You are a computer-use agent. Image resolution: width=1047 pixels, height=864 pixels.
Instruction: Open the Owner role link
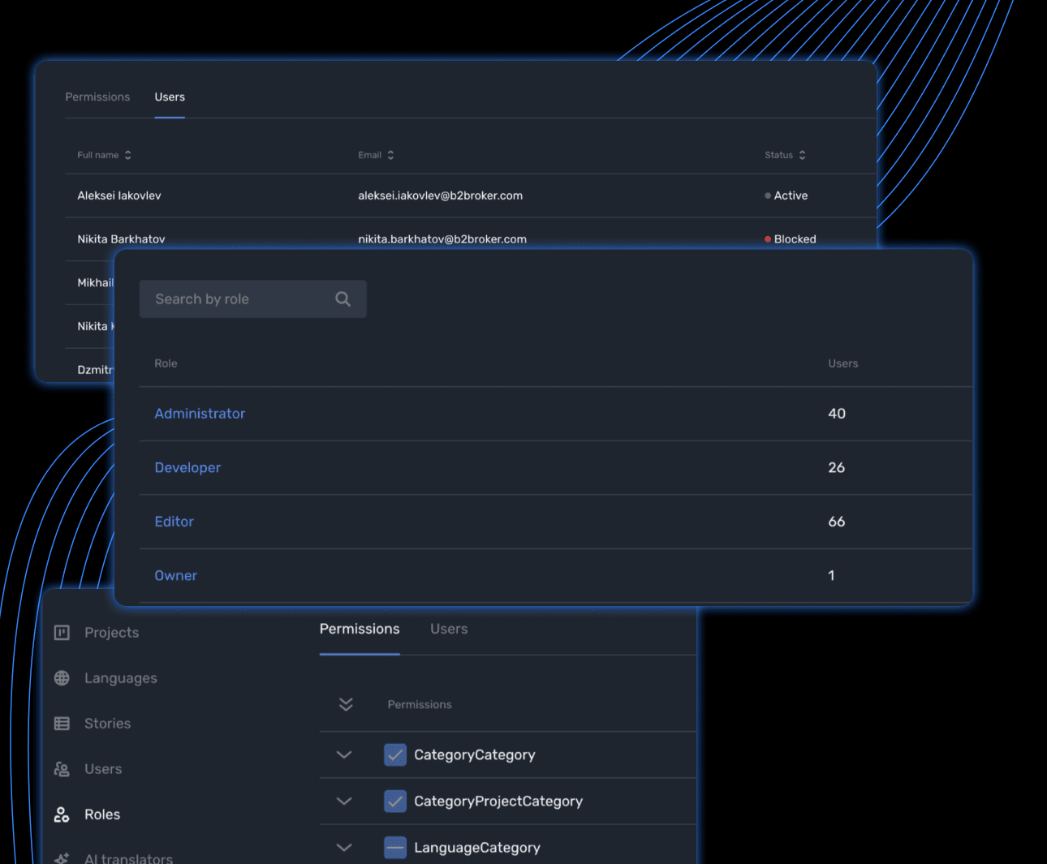point(175,575)
